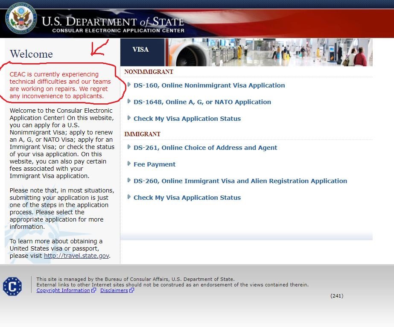Click the 'IMMIGRANT' section heading
The image size is (394, 327).
(x=142, y=134)
